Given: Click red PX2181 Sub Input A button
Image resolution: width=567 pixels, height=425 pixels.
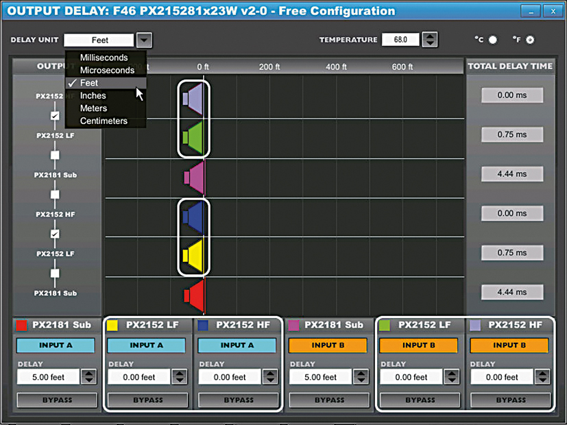Looking at the screenshot, I should [x=56, y=345].
